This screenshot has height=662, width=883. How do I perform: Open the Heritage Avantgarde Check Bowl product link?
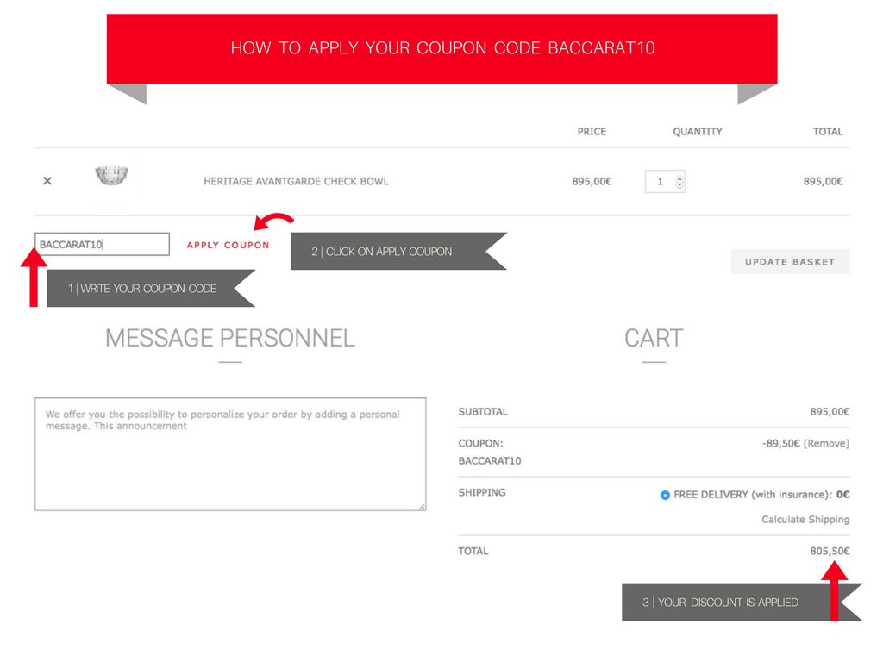click(x=296, y=182)
